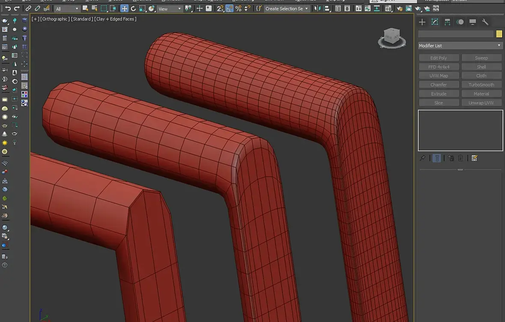
Task: Click the yellow object color swatch
Action: tap(499, 34)
